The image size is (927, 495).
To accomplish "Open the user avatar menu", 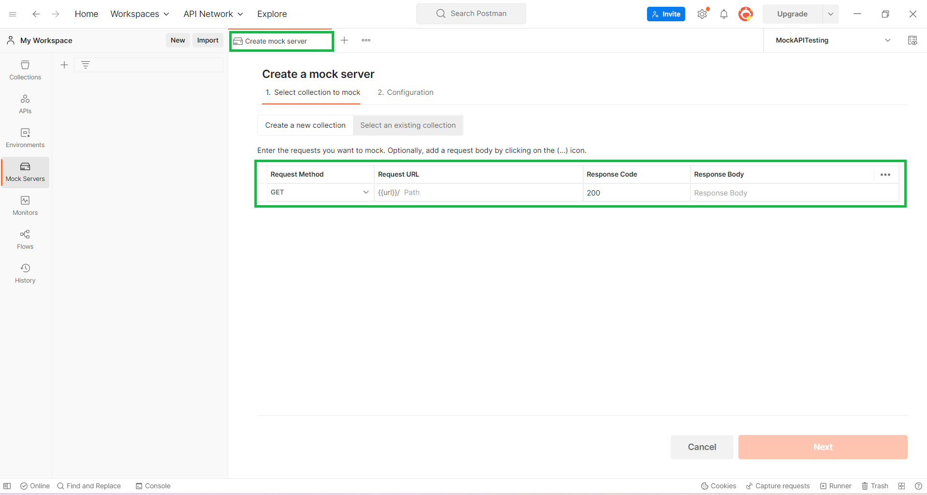I will (746, 14).
